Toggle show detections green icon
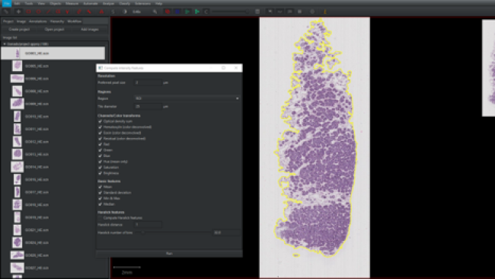The image size is (495, 279). tap(187, 11)
